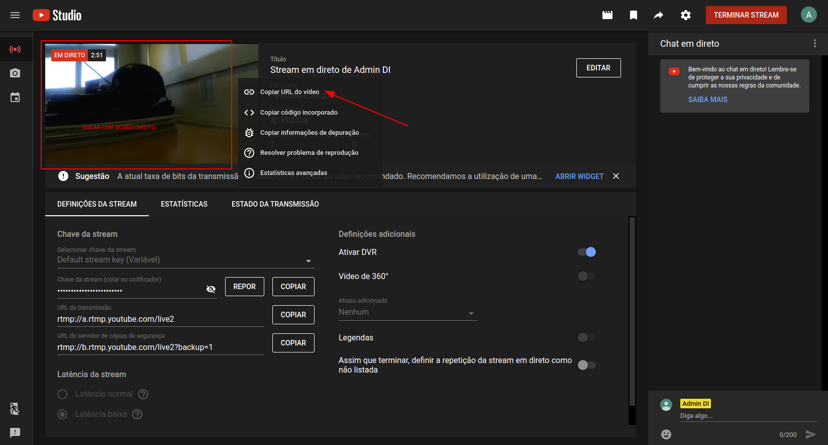Click the Admin DI chat avatar

[666, 405]
